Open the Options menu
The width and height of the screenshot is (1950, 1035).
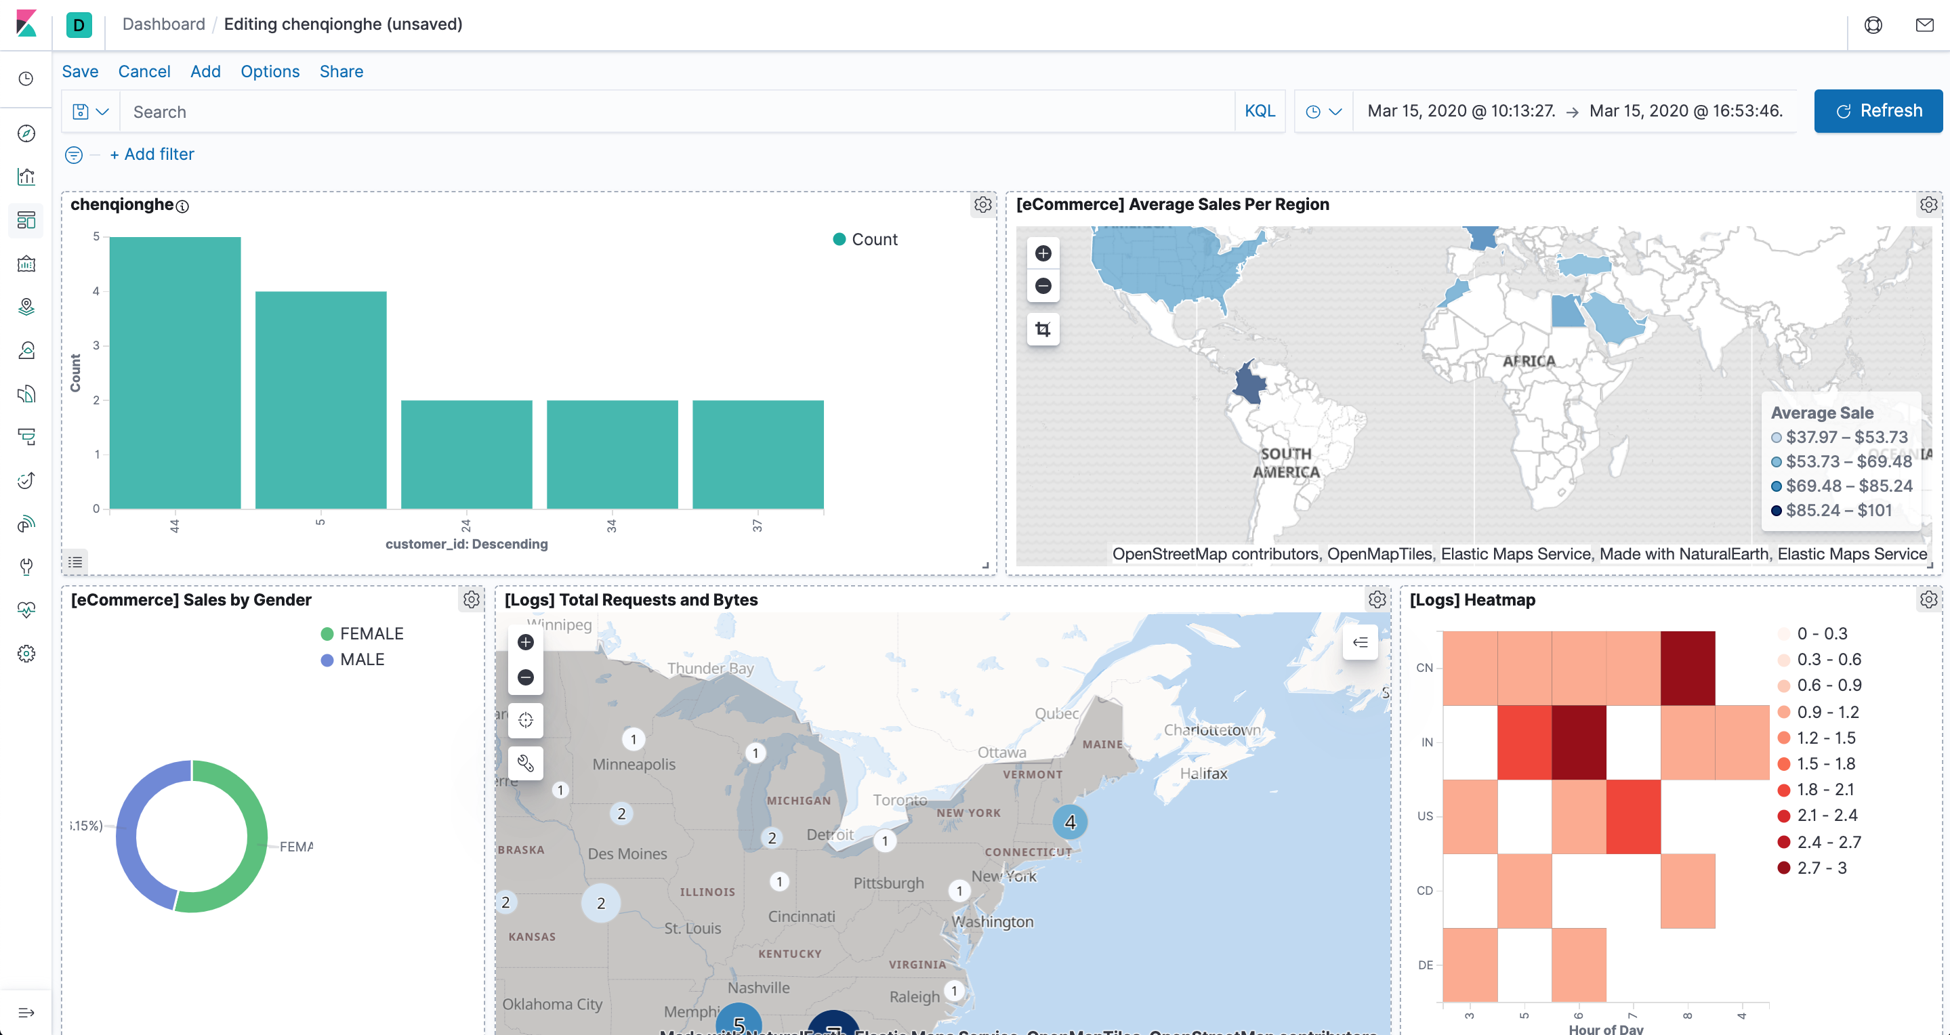[x=270, y=71]
